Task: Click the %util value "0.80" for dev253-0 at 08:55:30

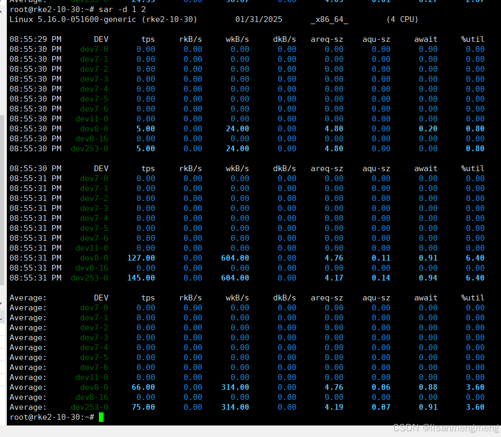Action: [475, 148]
